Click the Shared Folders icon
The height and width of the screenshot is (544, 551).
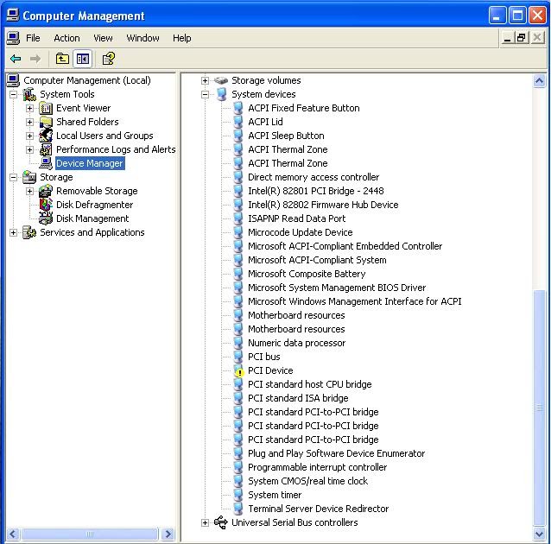click(x=46, y=122)
